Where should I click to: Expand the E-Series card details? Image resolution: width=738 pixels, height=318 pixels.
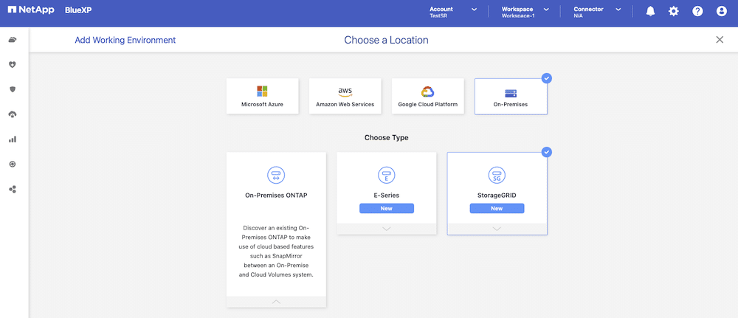[x=387, y=229]
